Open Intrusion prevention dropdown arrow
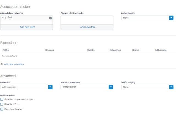176x118 pixels. [111, 87]
